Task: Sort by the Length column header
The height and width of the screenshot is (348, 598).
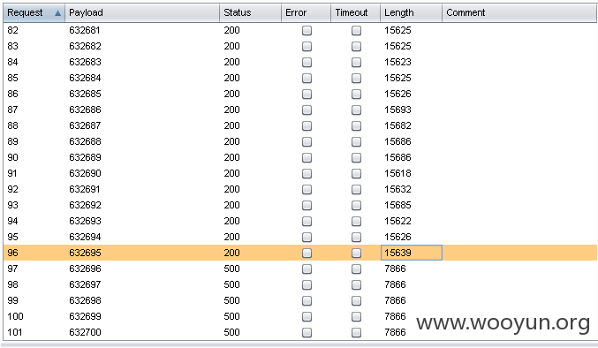Action: (x=411, y=12)
